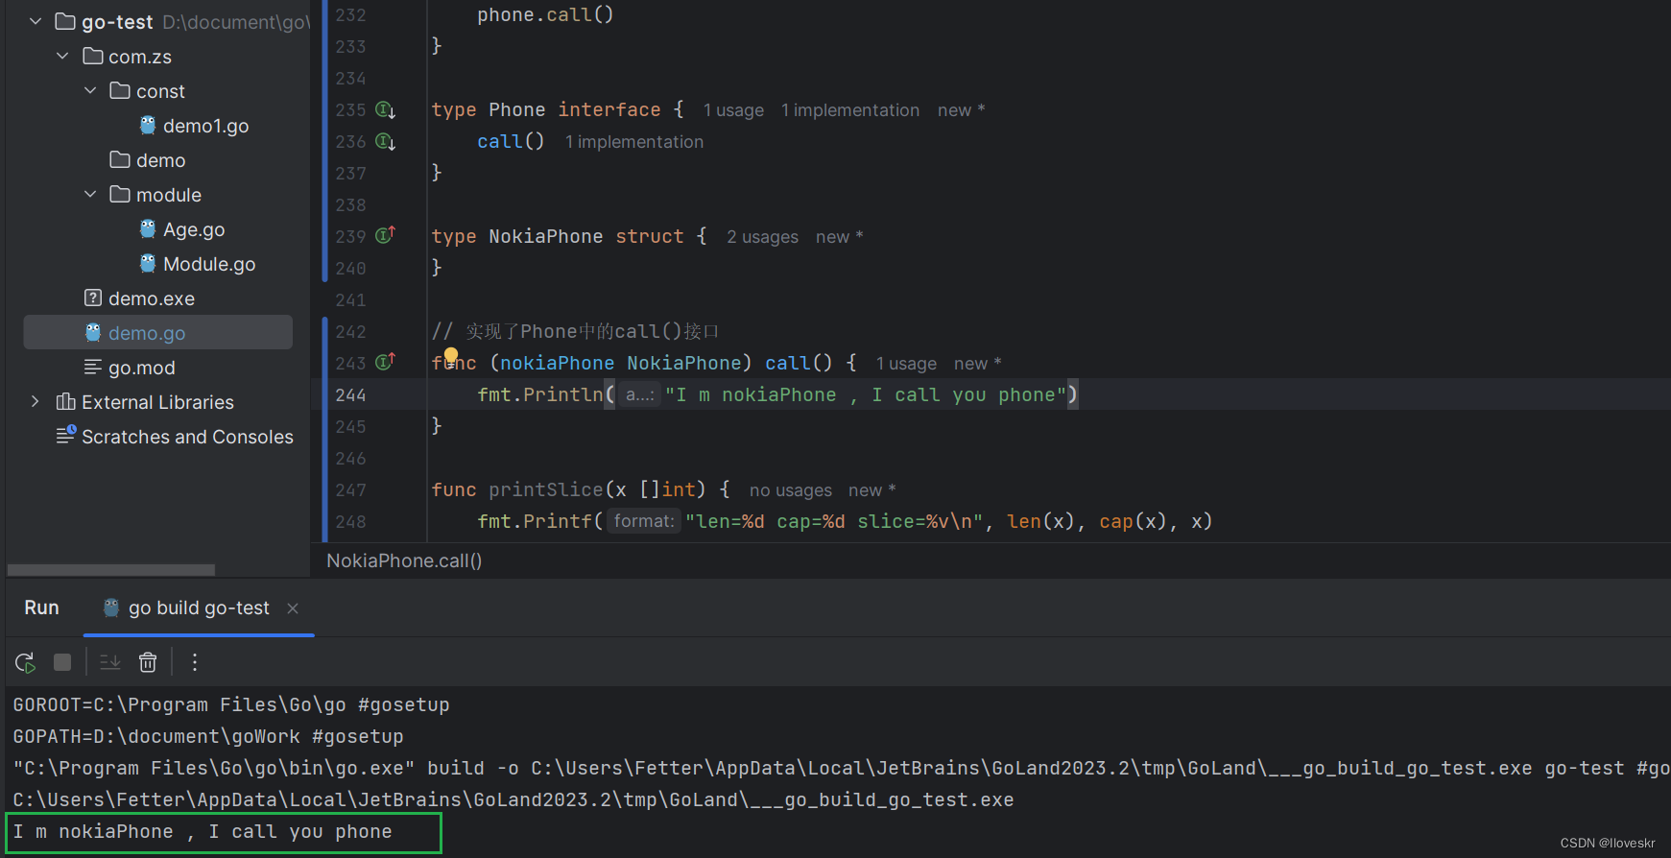The width and height of the screenshot is (1671, 858).
Task: Collapse the com.zs folder
Action: 62,56
